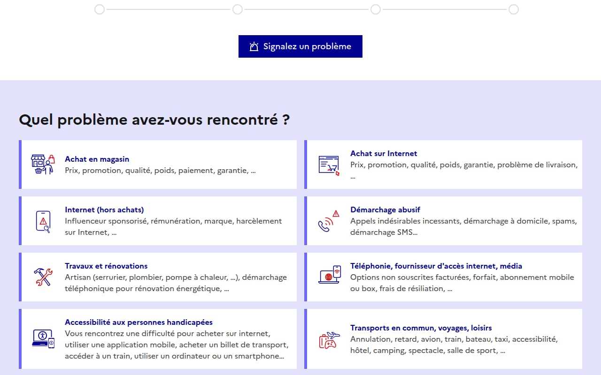Click the siren icon in Signalez un problème
This screenshot has height=375, width=601.
(254, 46)
